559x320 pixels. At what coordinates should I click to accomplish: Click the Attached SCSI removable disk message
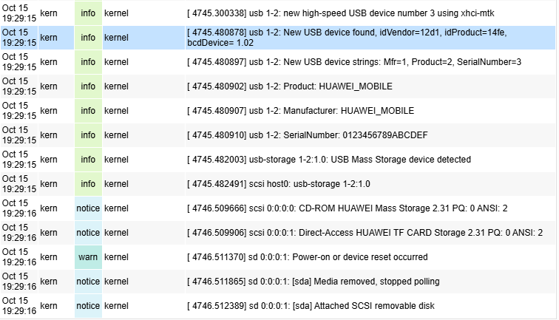pos(311,306)
